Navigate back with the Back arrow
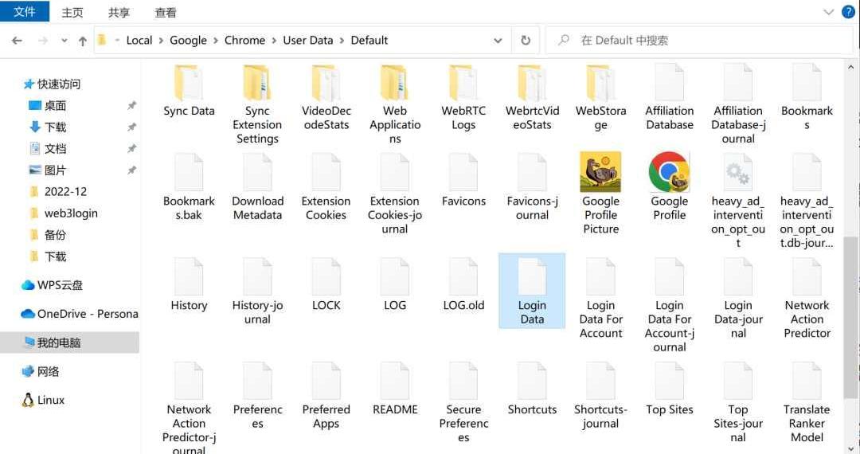This screenshot has width=860, height=454. (17, 41)
